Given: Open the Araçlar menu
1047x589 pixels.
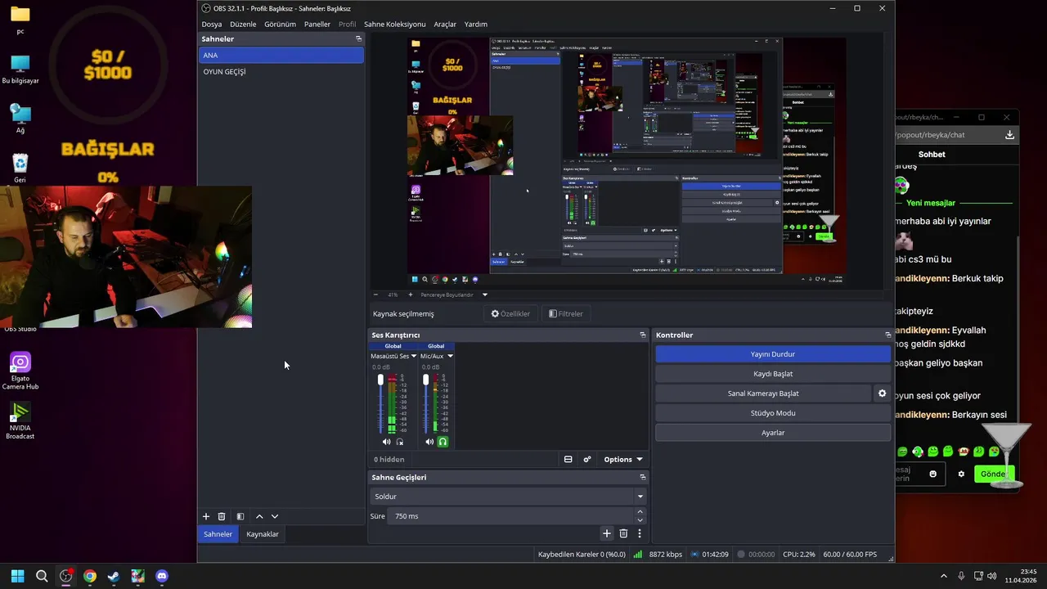Looking at the screenshot, I should pyautogui.click(x=445, y=25).
